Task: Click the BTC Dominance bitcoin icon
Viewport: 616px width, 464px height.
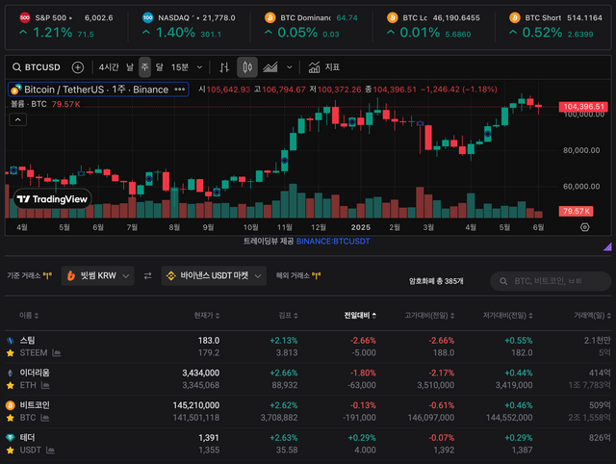Action: (269, 17)
